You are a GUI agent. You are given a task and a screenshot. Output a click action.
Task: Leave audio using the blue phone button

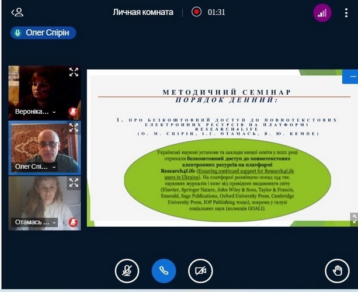pos(164,270)
